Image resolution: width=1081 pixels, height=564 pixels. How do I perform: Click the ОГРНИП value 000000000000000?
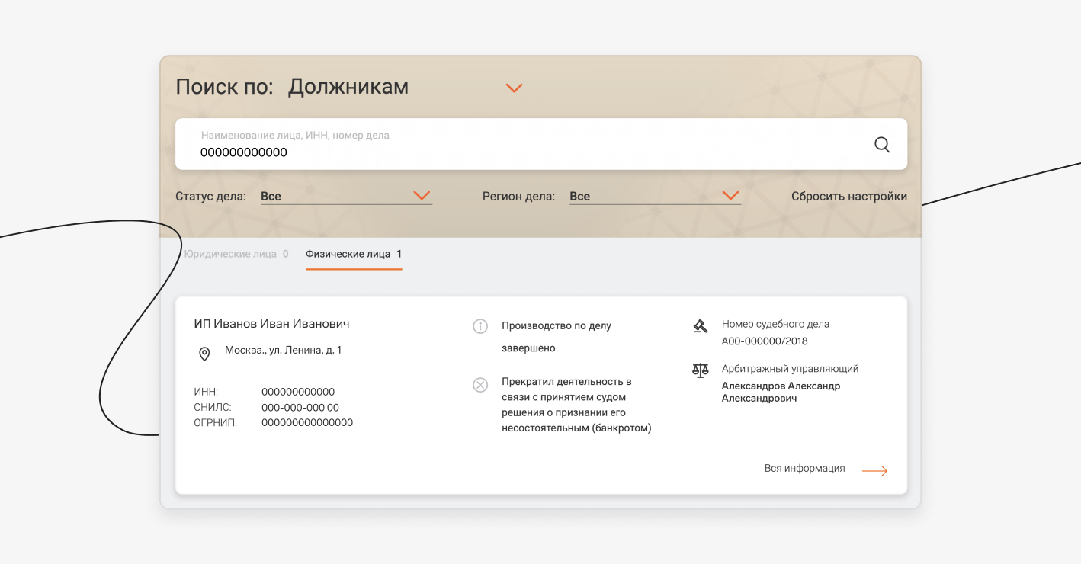click(x=307, y=422)
